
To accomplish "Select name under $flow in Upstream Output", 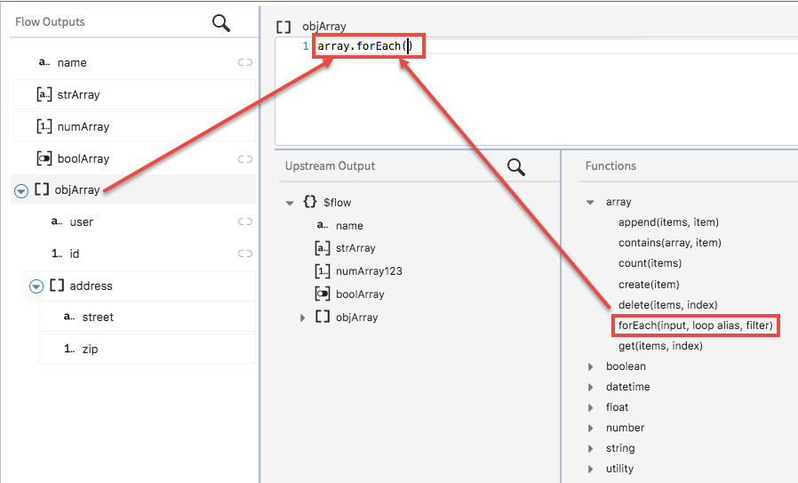I will 349,226.
